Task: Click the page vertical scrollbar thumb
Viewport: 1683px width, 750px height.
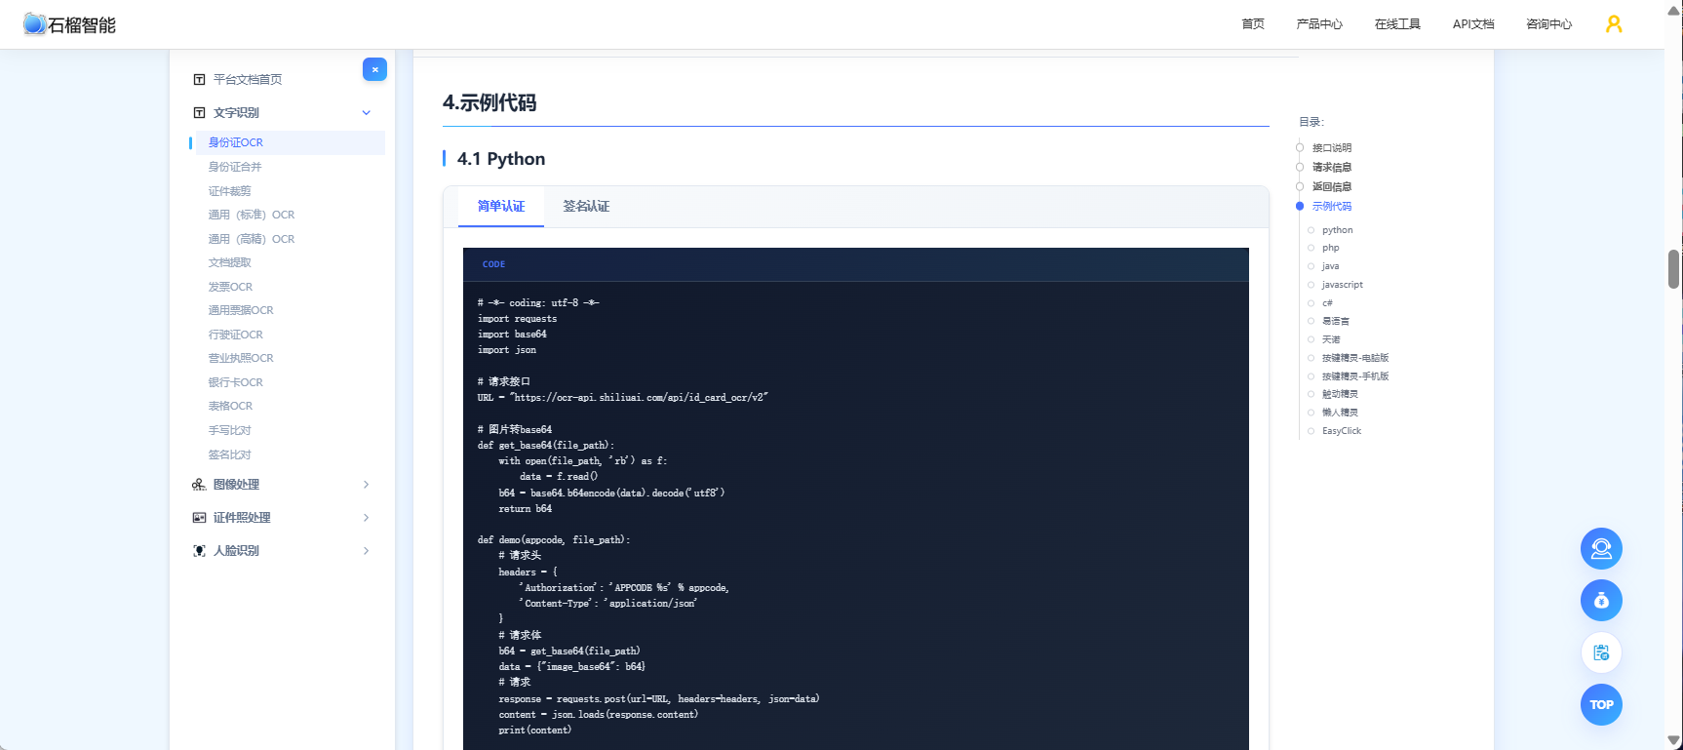Action: [x=1673, y=269]
